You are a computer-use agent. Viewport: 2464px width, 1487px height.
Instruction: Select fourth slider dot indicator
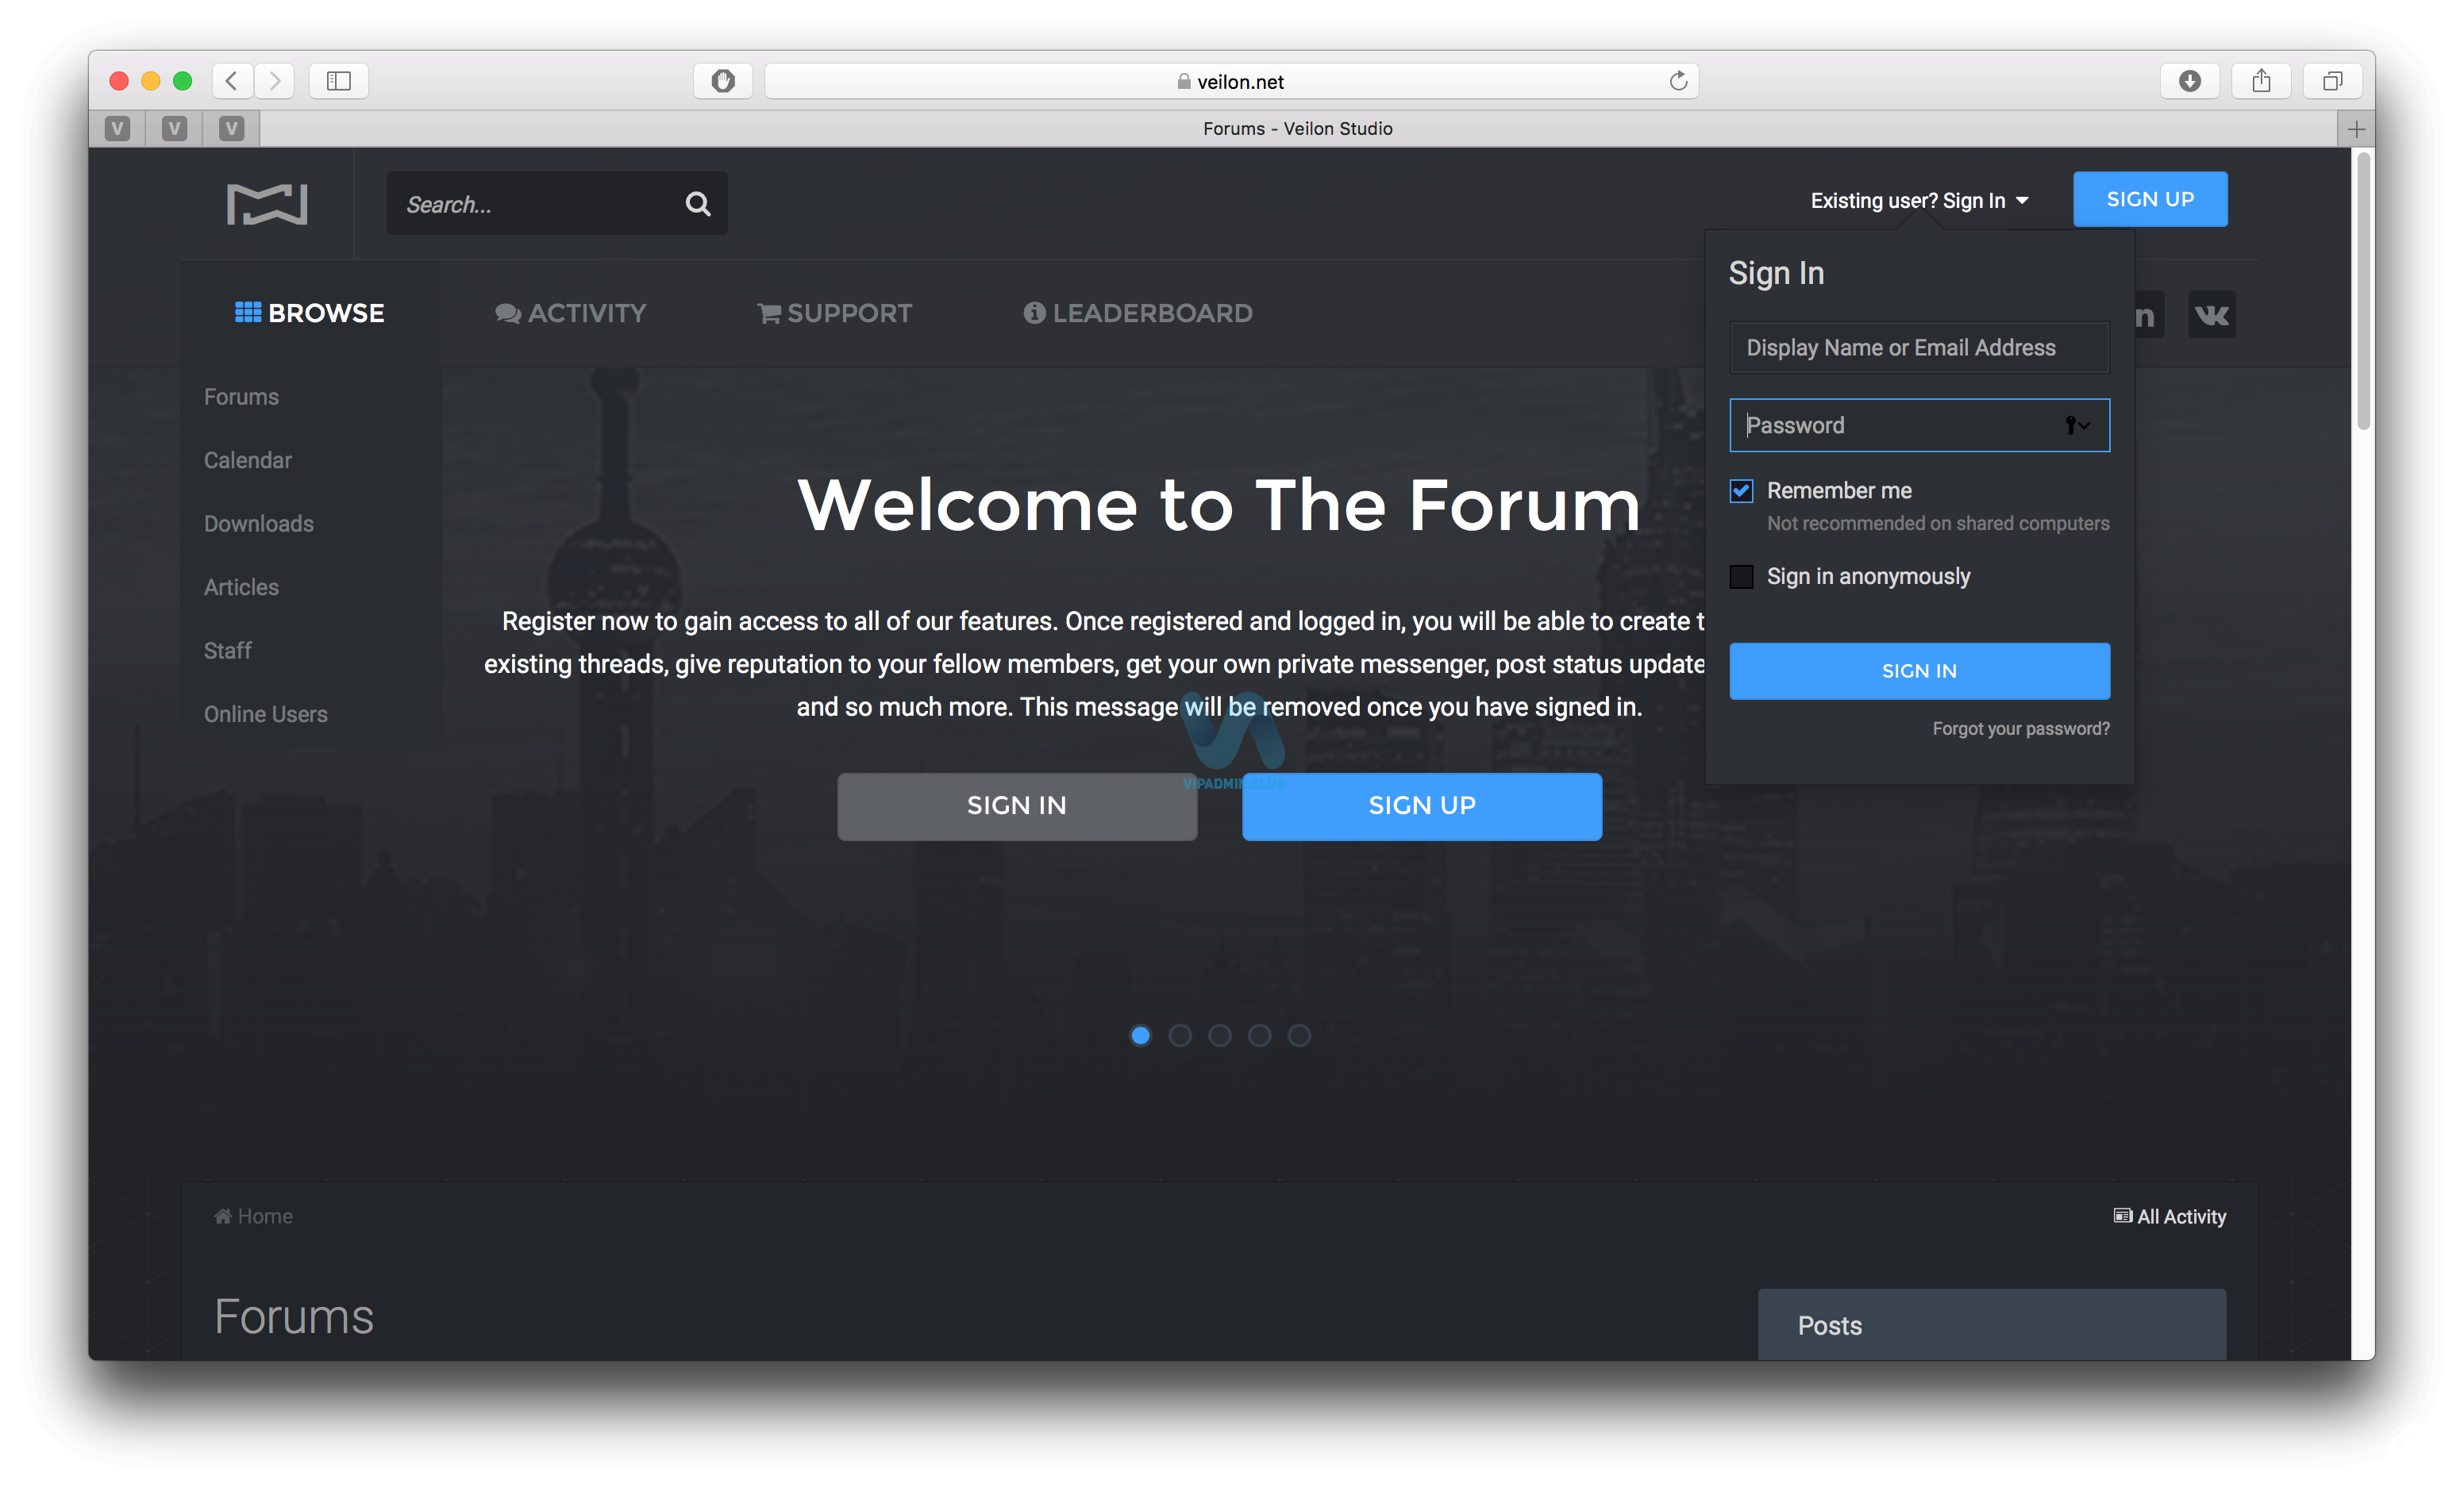point(1259,1036)
